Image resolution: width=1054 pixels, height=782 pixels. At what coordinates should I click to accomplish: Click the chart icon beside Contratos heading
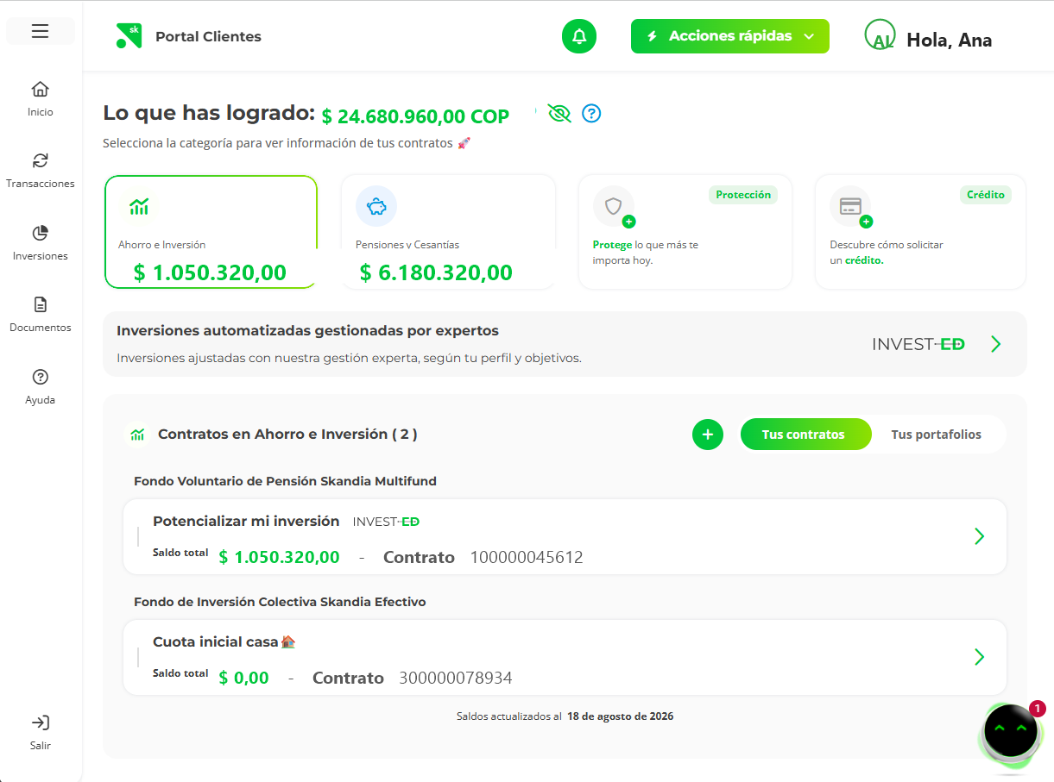tap(136, 435)
